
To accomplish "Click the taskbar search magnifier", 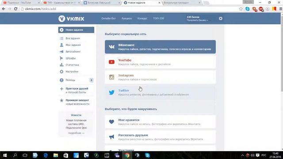I will (15, 155).
